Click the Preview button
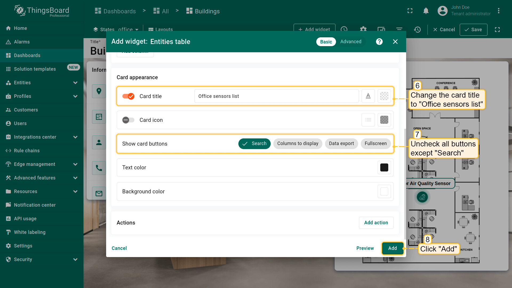The width and height of the screenshot is (512, 288). (365, 248)
